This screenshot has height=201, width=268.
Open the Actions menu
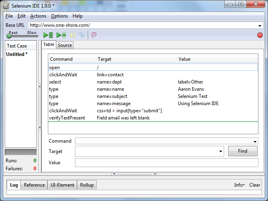(x=38, y=16)
